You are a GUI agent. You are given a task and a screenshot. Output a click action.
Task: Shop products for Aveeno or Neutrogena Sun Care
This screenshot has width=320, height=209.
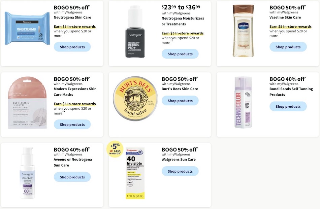click(72, 177)
